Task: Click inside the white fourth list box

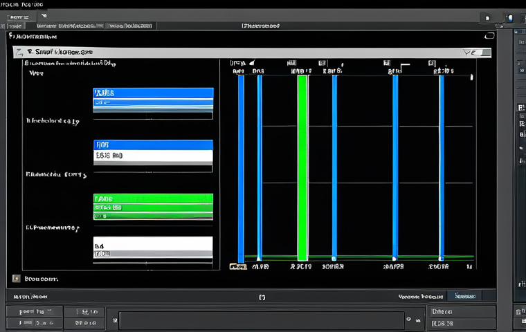Action: 153,247
